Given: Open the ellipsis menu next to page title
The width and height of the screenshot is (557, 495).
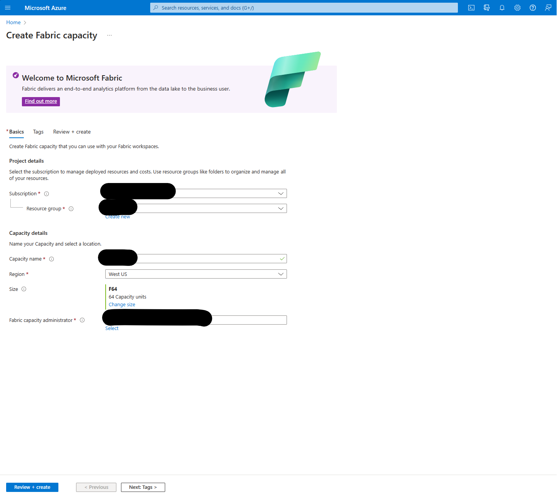Looking at the screenshot, I should [109, 35].
